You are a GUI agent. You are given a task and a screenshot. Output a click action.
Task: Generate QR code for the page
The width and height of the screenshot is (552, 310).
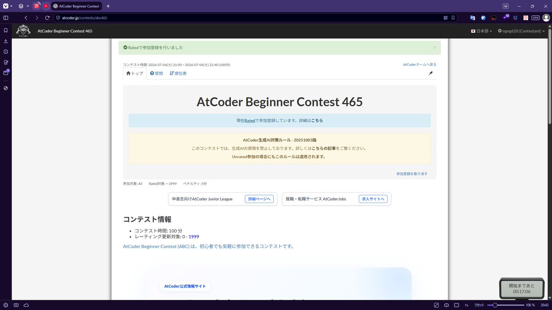click(445, 18)
